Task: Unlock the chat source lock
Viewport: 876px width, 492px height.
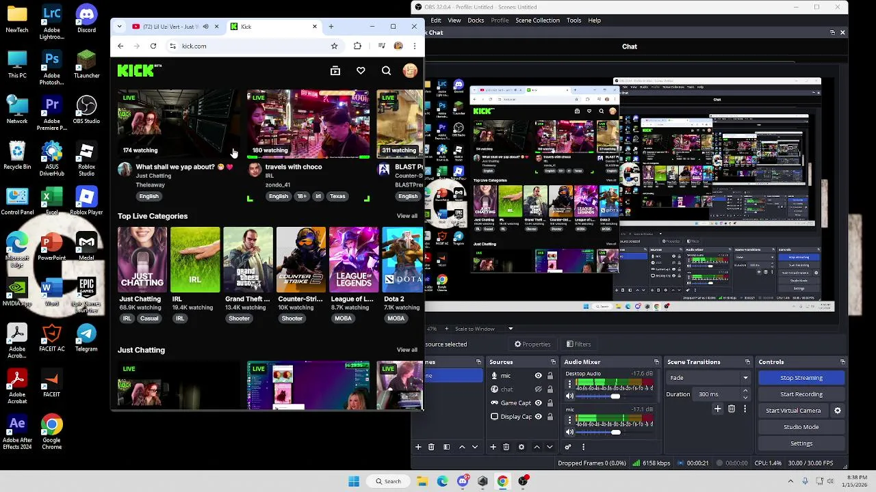Action: point(550,389)
